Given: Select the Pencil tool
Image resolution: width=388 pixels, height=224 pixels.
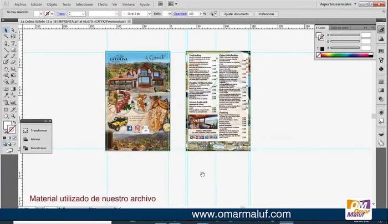Looking at the screenshot, I should (13, 56).
